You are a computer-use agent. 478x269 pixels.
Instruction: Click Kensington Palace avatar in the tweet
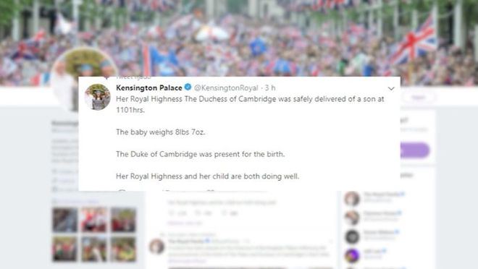click(x=98, y=97)
